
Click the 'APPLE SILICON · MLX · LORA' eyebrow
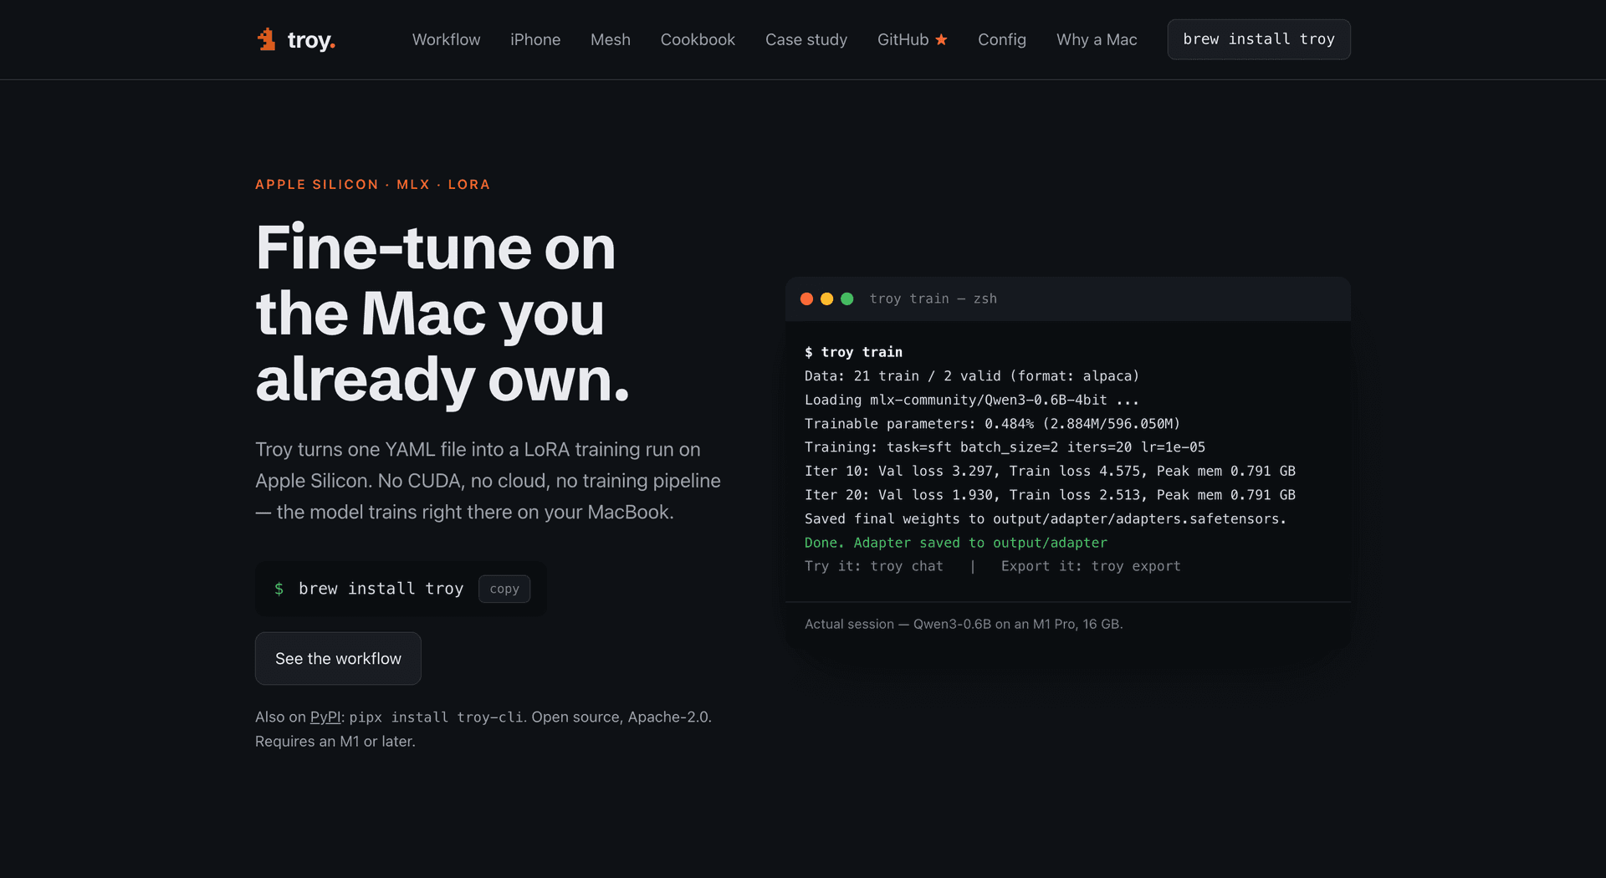(x=372, y=184)
